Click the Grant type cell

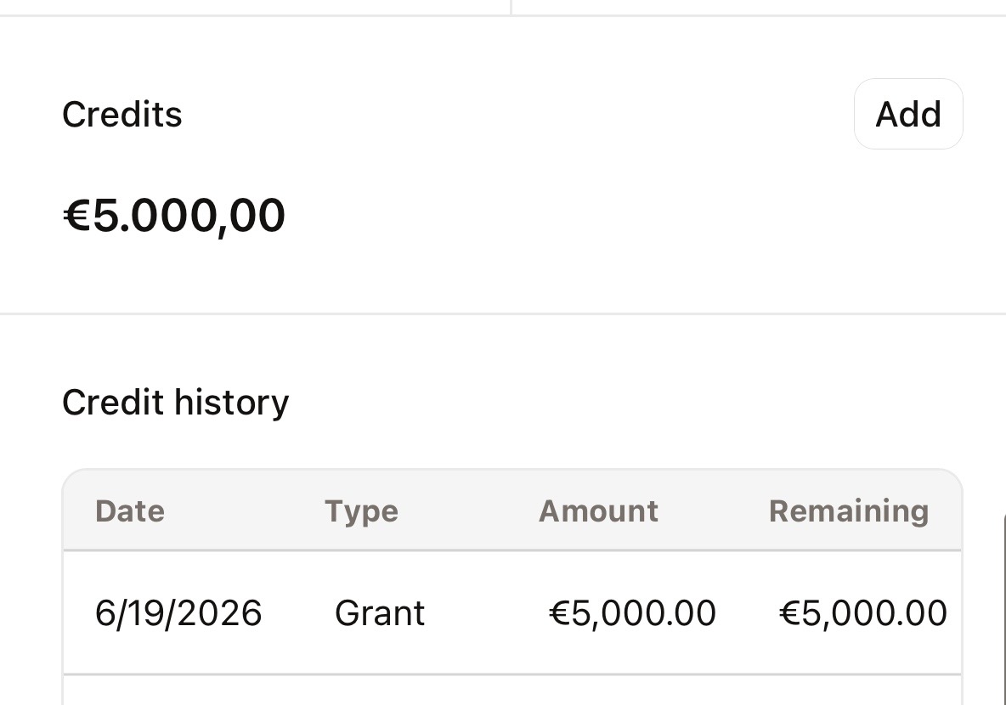tap(380, 612)
